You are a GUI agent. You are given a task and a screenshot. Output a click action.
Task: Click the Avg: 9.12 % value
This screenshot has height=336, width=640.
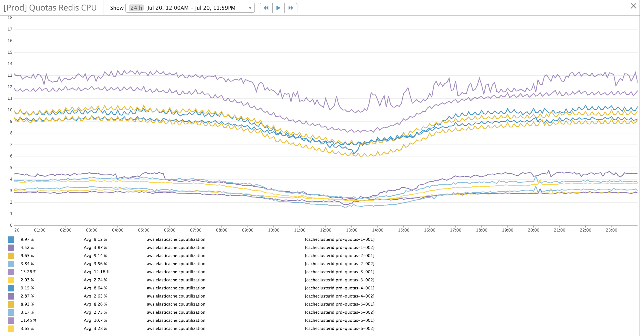pos(95,239)
